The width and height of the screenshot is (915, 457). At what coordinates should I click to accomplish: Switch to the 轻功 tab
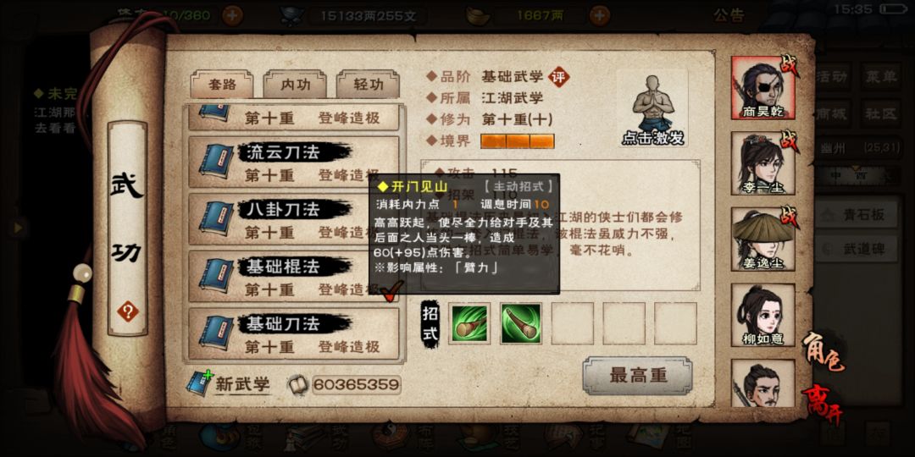pos(369,85)
